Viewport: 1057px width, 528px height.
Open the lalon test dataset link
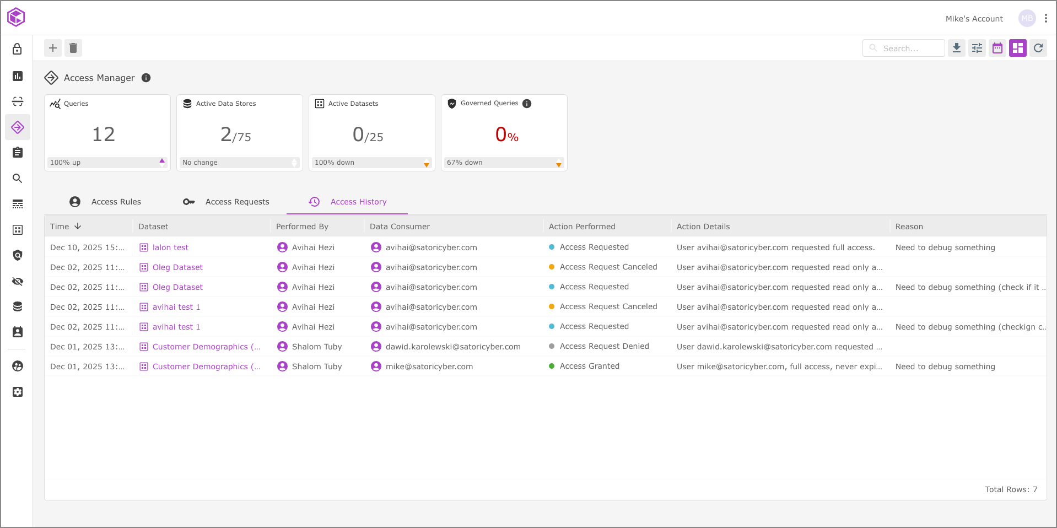(170, 247)
